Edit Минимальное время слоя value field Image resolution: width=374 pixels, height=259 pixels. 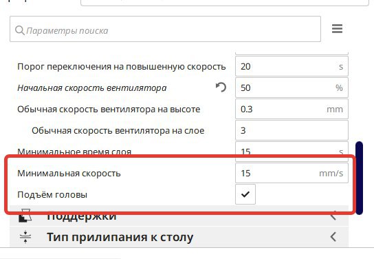(291, 152)
